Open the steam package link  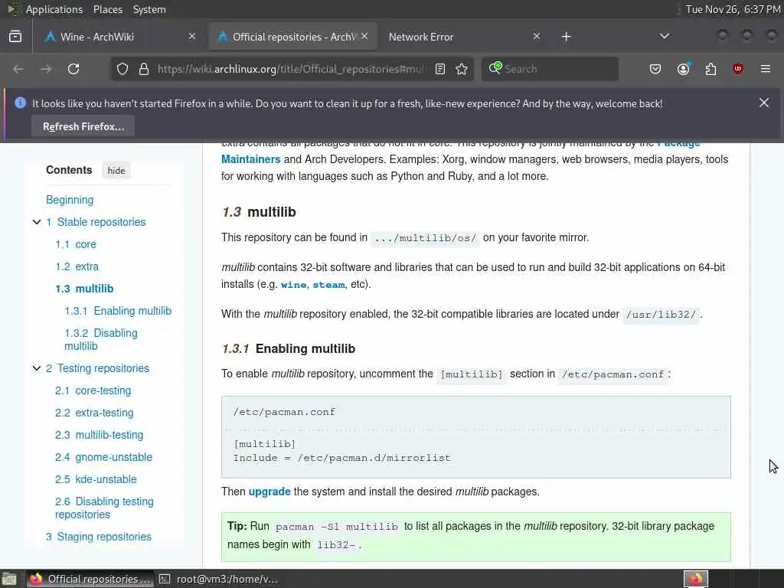(x=328, y=285)
